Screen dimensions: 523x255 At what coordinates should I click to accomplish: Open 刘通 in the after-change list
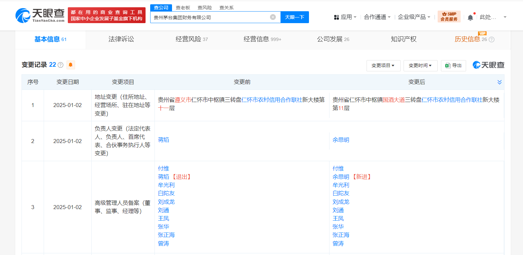pos(338,210)
